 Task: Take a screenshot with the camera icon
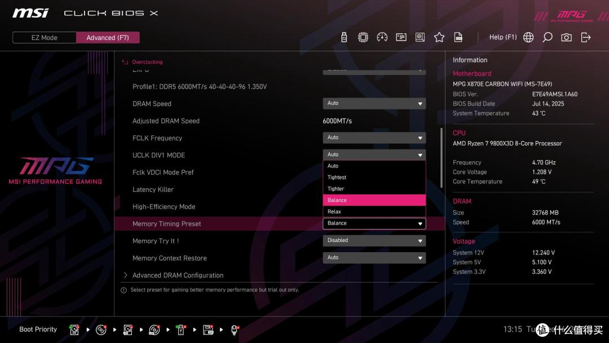566,37
